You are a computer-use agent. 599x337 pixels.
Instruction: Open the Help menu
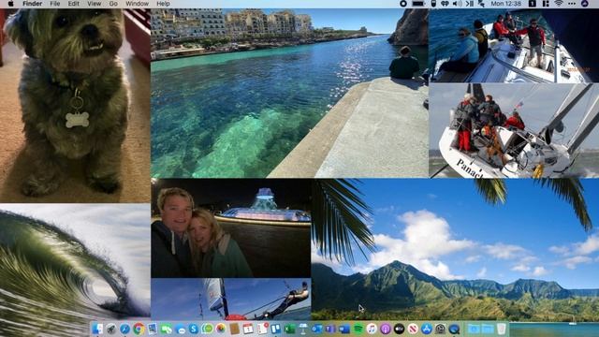(163, 4)
